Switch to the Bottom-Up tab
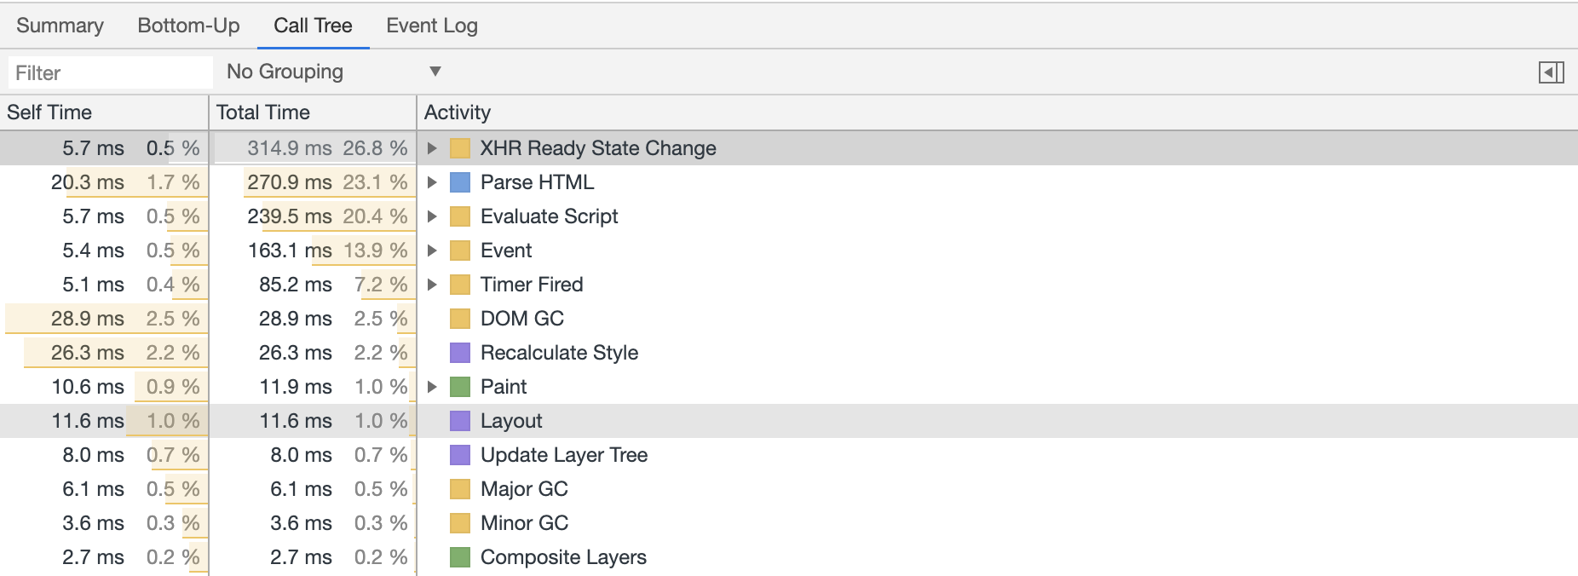The width and height of the screenshot is (1578, 576). pyautogui.click(x=188, y=26)
